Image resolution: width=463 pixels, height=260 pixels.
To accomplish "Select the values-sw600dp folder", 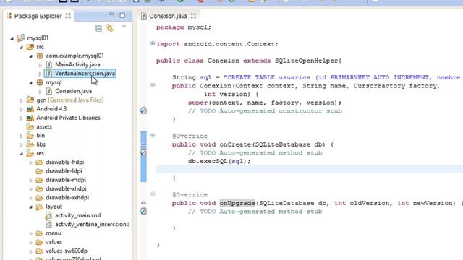I will (x=67, y=251).
